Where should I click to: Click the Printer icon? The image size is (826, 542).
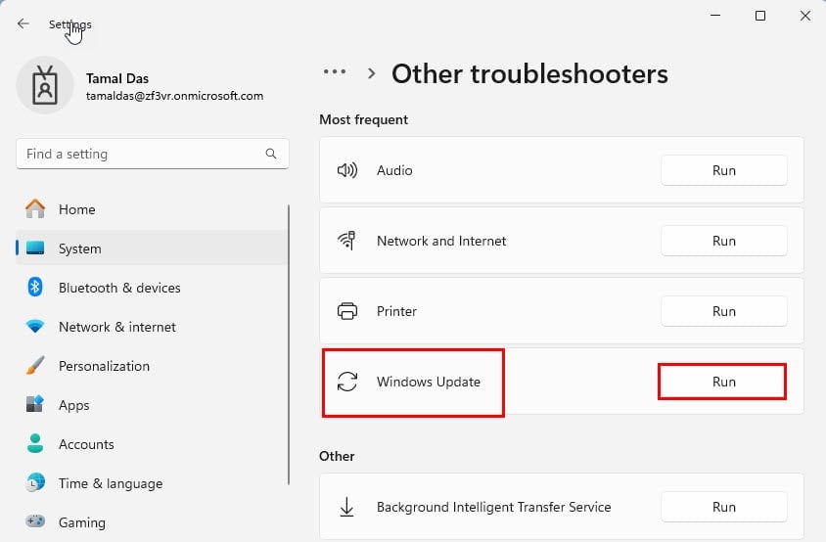[347, 311]
